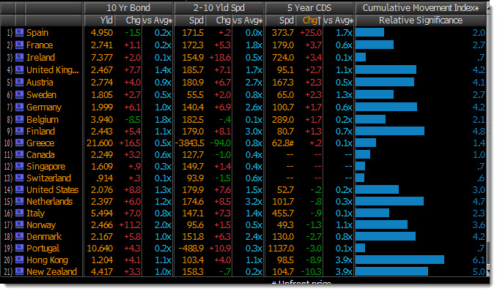The image size is (497, 291).
Task: Open the United Kingdom country row
Action: (53, 70)
